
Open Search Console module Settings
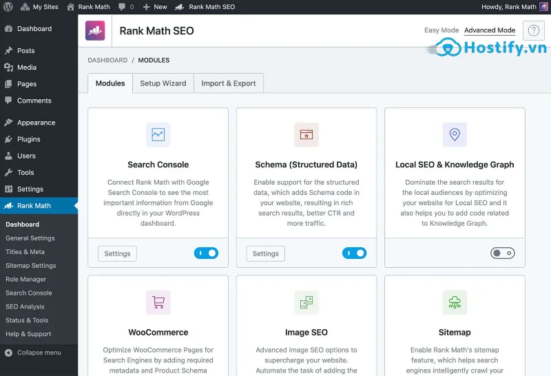click(x=117, y=253)
